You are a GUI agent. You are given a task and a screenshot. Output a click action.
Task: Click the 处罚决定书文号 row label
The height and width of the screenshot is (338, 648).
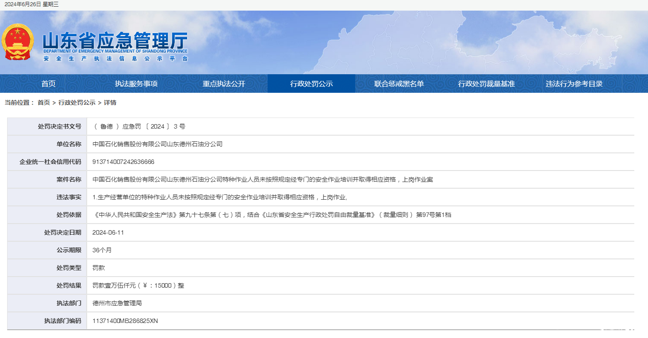[x=60, y=126]
